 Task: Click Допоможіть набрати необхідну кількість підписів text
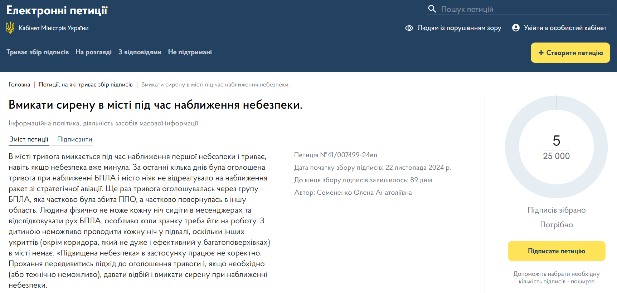pyautogui.click(x=557, y=278)
